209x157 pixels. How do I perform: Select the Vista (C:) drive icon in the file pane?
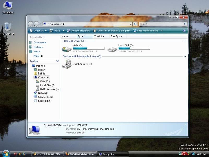pyautogui.click(x=67, y=49)
